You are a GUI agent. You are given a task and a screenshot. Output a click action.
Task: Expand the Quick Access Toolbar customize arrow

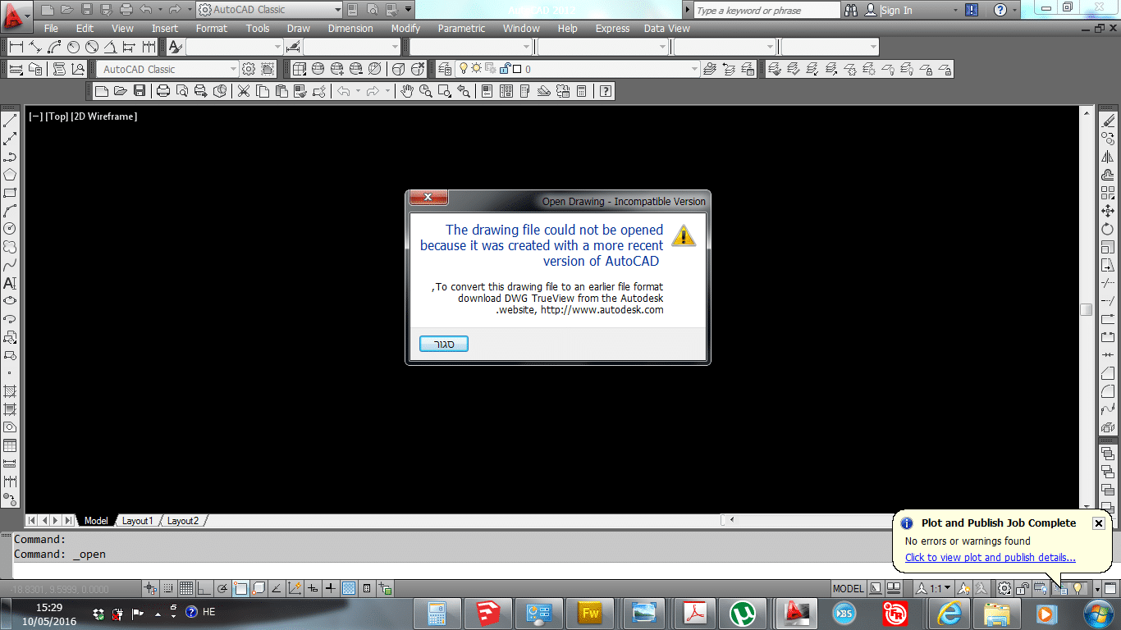tap(409, 10)
